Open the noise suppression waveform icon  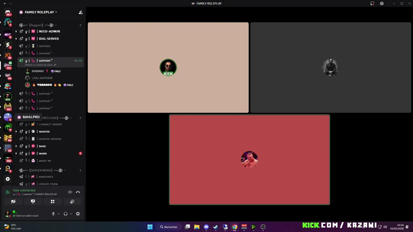point(70,192)
